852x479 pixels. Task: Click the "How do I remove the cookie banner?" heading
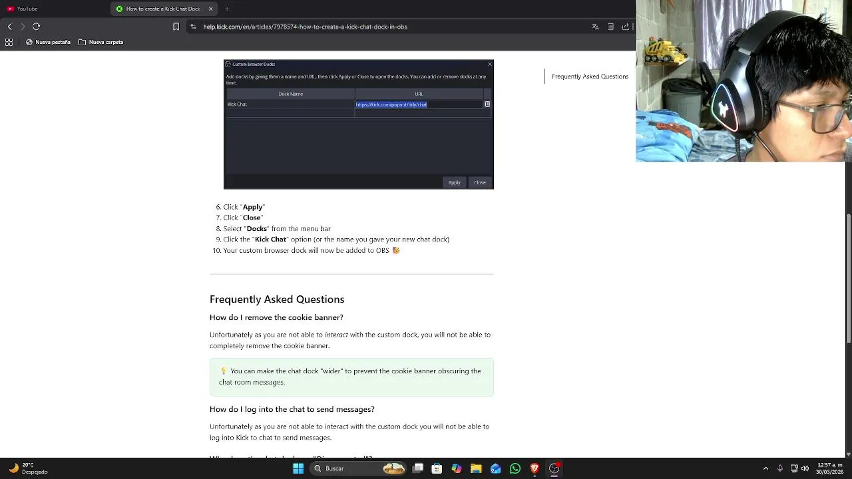[276, 317]
